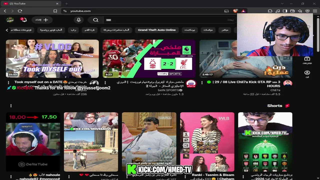320x180 pixels.
Task: Open the Shorts section options menu
Action: pyautogui.click(x=11, y=106)
